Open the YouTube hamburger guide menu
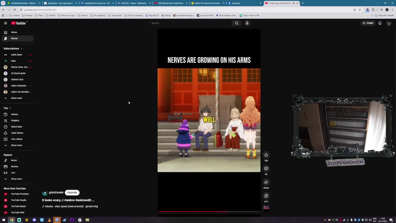 pos(5,23)
